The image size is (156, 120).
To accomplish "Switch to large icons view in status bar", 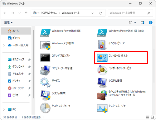I will click(153, 117).
